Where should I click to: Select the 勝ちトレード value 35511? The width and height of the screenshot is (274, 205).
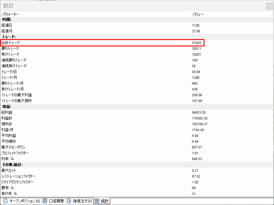pos(196,49)
